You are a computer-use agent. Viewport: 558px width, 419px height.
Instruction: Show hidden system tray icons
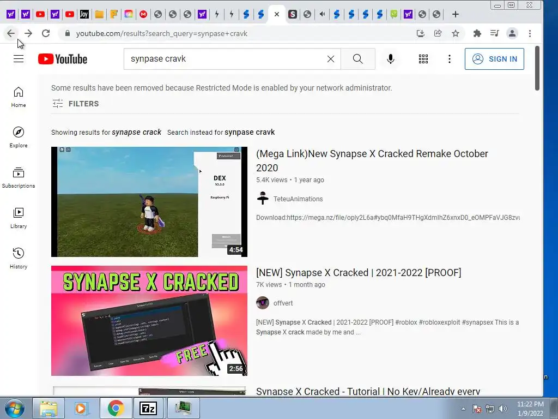coord(463,409)
